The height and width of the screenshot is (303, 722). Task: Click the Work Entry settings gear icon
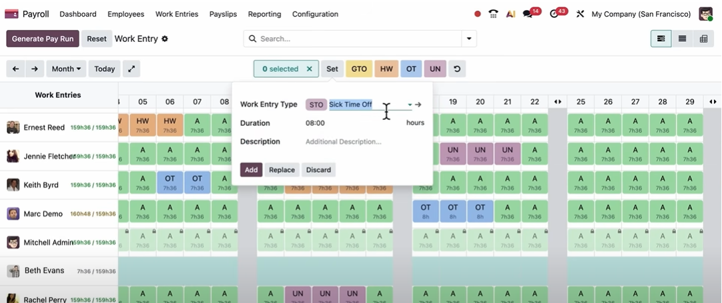pyautogui.click(x=165, y=39)
